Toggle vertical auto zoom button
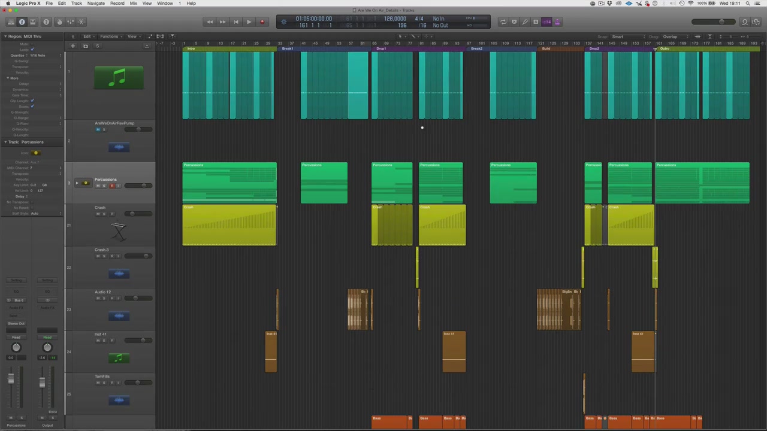The height and width of the screenshot is (431, 767). click(x=709, y=37)
